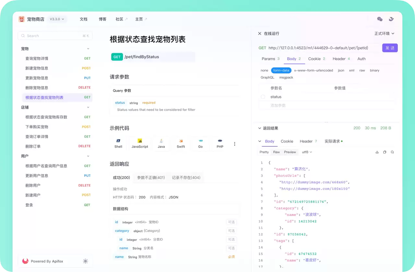The height and width of the screenshot is (272, 415).
Task: Select the GraphQL body type
Action: pyautogui.click(x=267, y=77)
